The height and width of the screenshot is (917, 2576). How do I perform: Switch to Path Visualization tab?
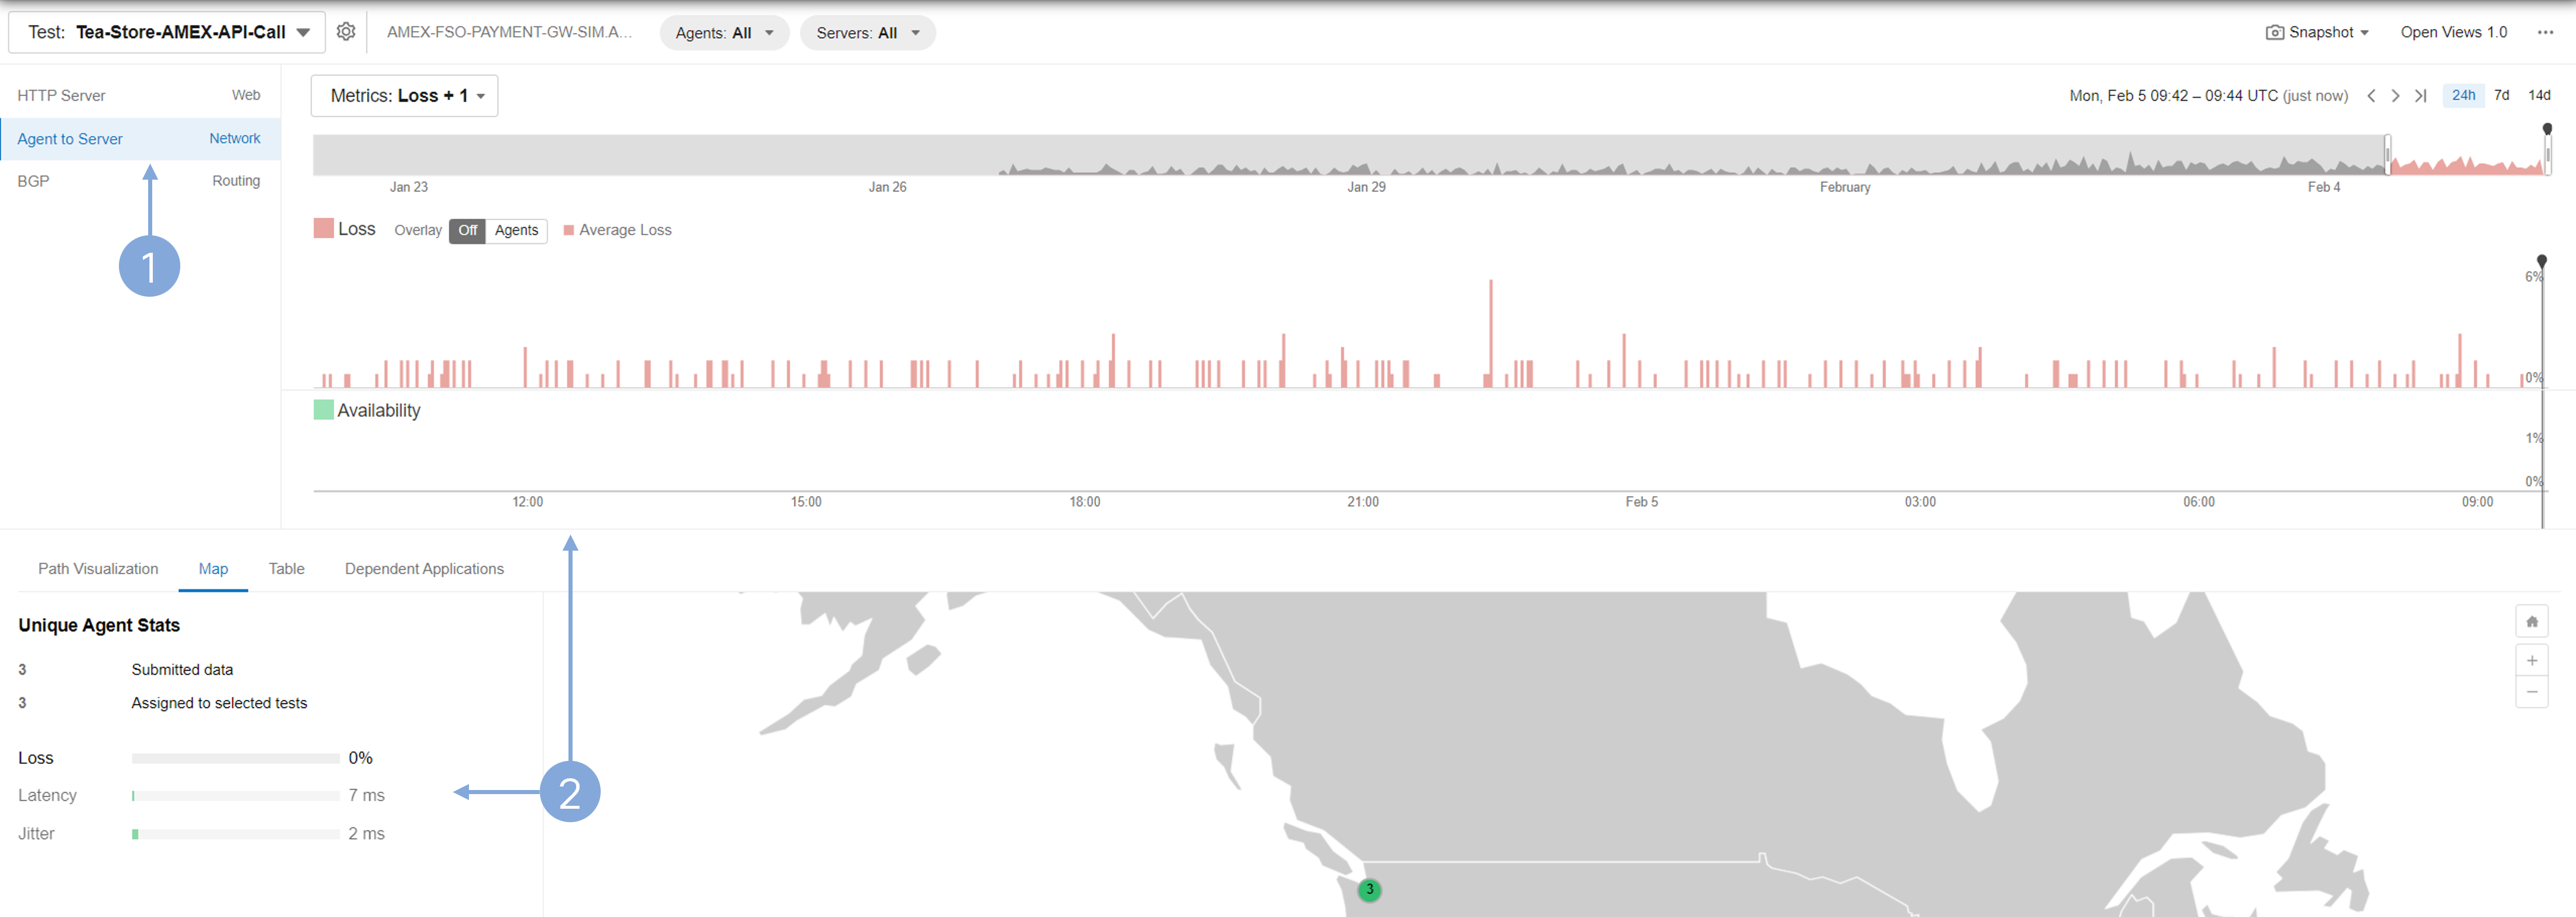98,569
